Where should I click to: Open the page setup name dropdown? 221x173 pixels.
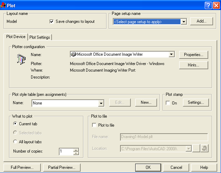[184, 22]
